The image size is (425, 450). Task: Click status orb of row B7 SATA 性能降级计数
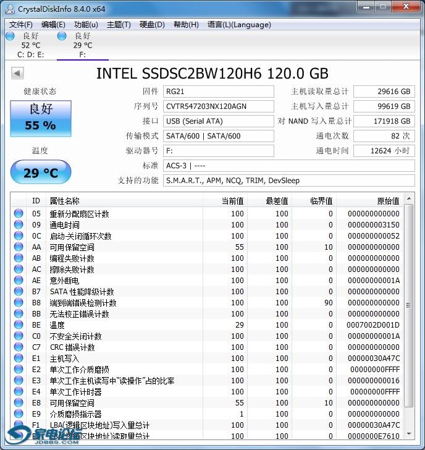[x=19, y=291]
